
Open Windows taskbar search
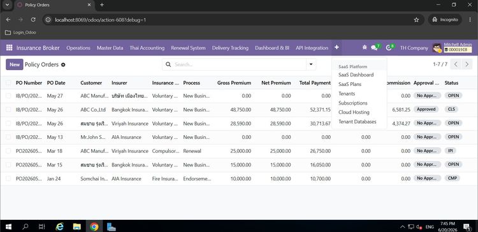pos(25,226)
